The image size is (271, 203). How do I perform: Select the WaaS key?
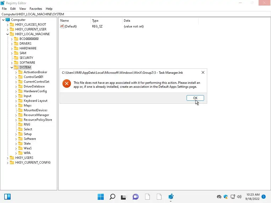tap(28, 148)
